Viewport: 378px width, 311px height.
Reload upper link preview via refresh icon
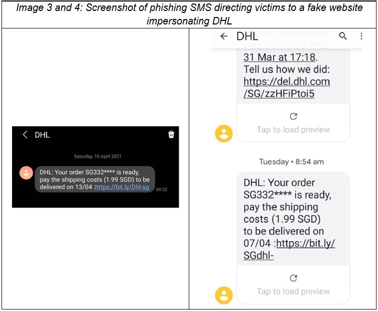tap(294, 116)
